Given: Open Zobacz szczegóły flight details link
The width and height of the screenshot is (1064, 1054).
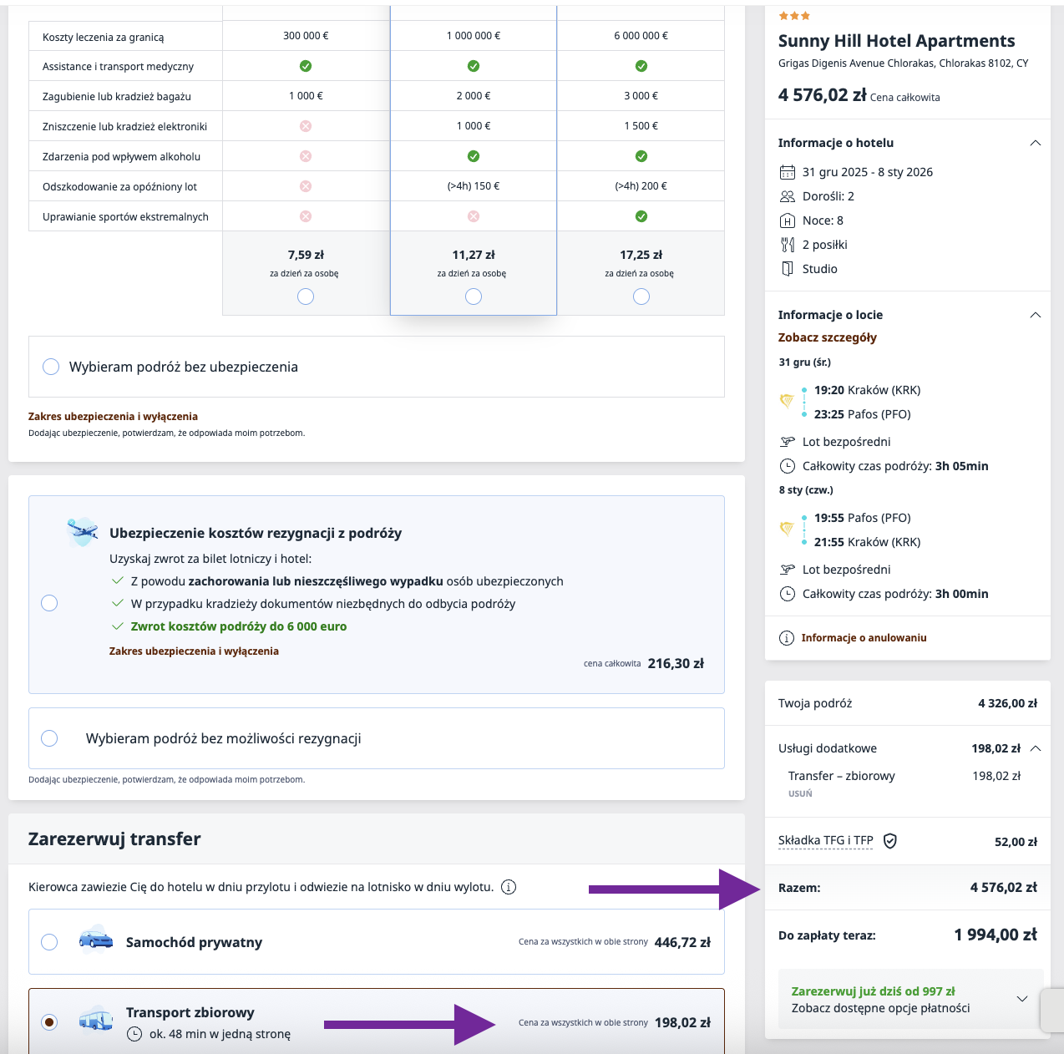Looking at the screenshot, I should click(827, 337).
